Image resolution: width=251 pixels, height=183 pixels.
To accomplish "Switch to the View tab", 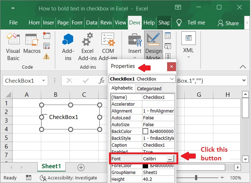I will tap(120, 23).
